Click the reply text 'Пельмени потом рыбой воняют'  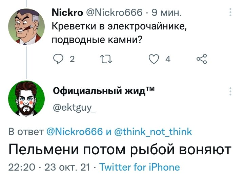point(120,149)
